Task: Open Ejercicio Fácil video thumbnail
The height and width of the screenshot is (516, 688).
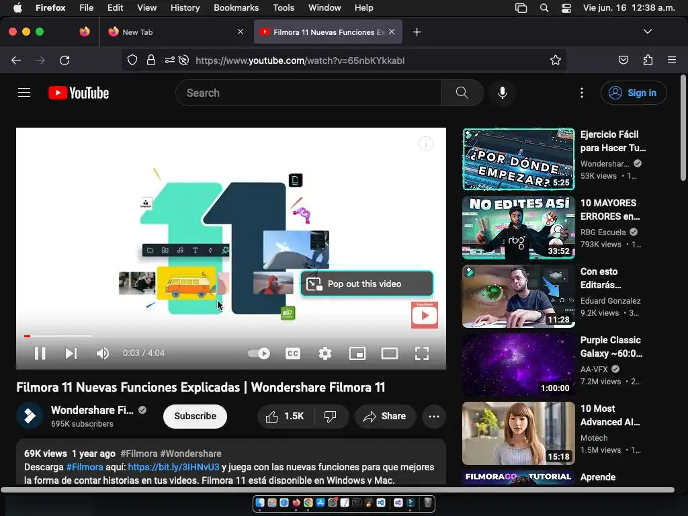Action: click(518, 159)
